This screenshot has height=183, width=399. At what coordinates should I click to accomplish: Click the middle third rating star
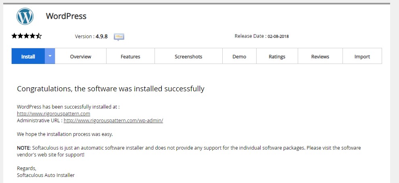27,36
